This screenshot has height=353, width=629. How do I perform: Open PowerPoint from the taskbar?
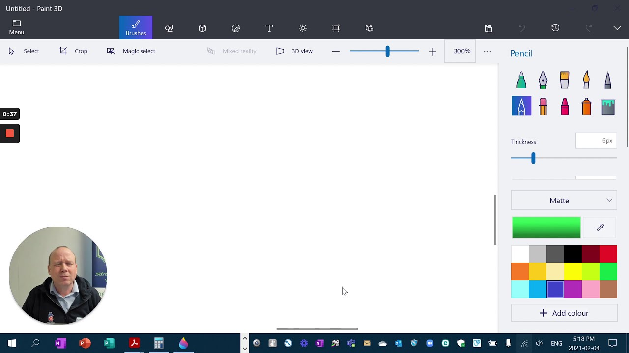click(x=85, y=343)
